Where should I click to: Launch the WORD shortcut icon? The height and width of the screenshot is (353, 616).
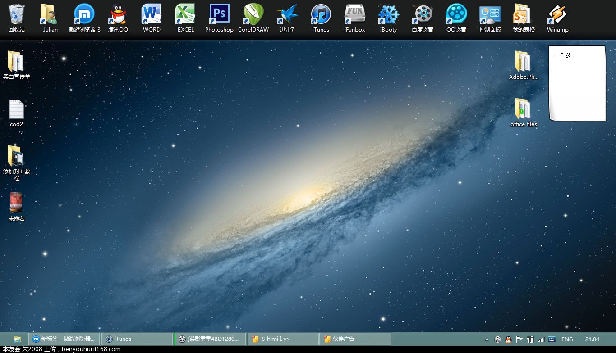[152, 15]
